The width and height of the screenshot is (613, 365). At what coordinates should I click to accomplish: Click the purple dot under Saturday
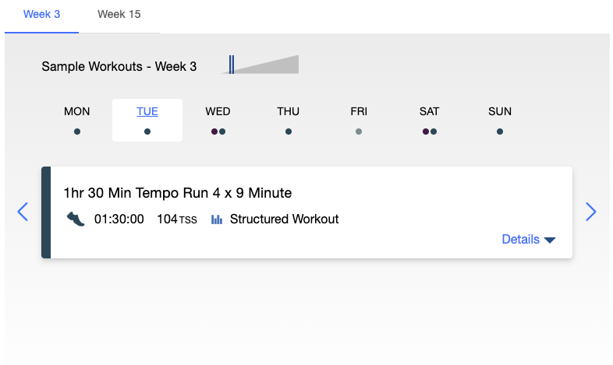(426, 132)
